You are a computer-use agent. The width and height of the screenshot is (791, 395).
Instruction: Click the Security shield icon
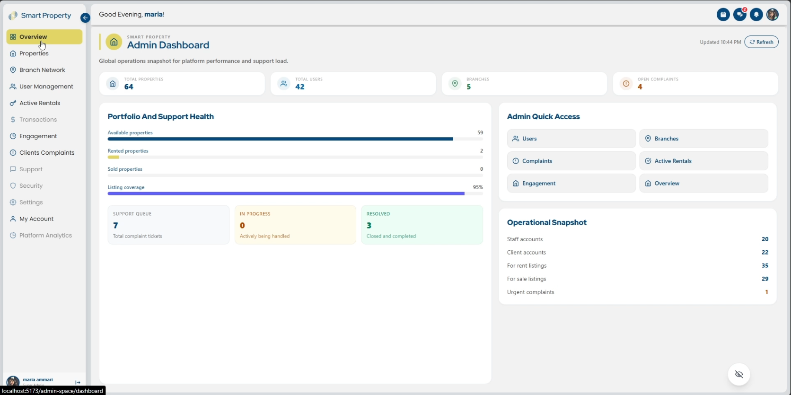click(x=13, y=186)
